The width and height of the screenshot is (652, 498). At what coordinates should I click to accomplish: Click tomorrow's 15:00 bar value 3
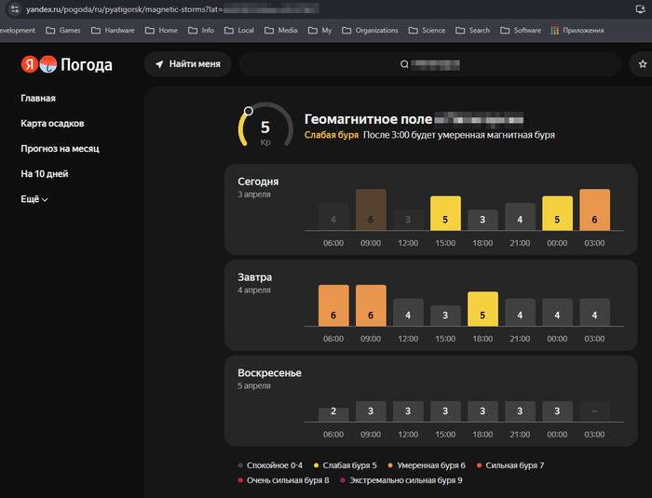[x=445, y=316]
